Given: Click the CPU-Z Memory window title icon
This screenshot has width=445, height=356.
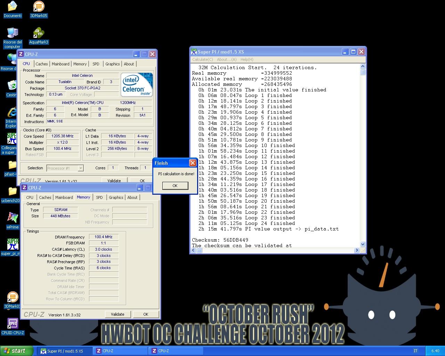Looking at the screenshot, I should (24, 188).
